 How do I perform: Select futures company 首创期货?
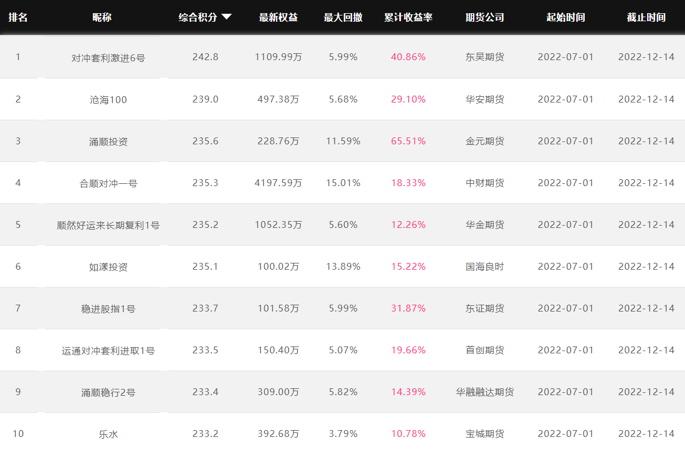coord(485,350)
